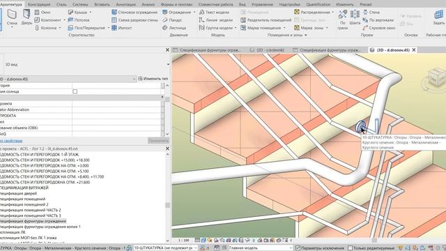The width and height of the screenshot is (446, 251).
Task: Select the Ограждение (Railing) tool icon
Action: tap(164, 13)
